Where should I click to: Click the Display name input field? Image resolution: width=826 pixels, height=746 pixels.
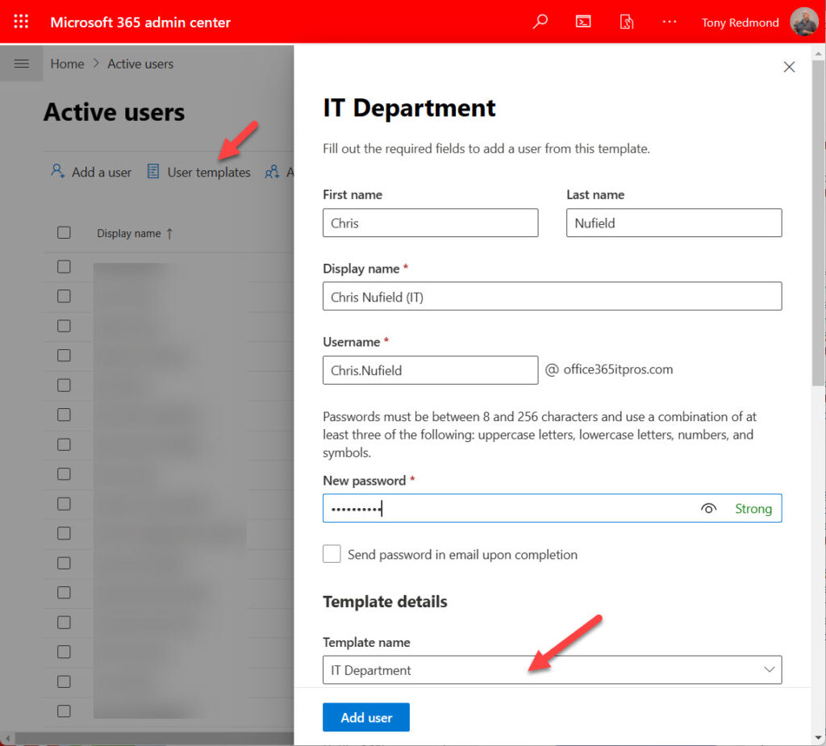coord(552,297)
